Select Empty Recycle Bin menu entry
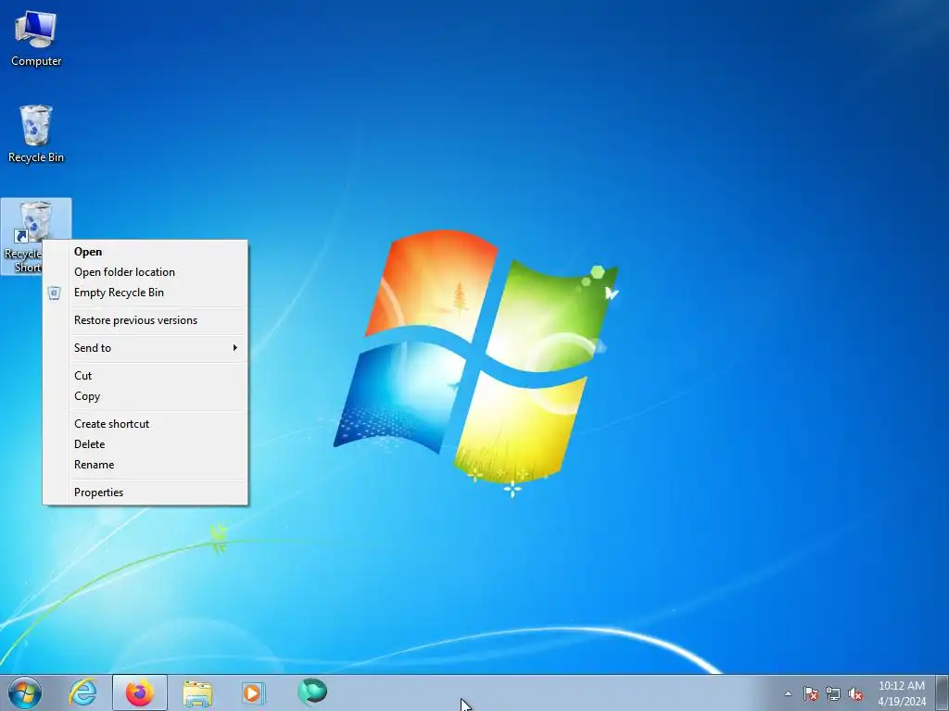Screen dimensions: 949x711 pos(146,293)
